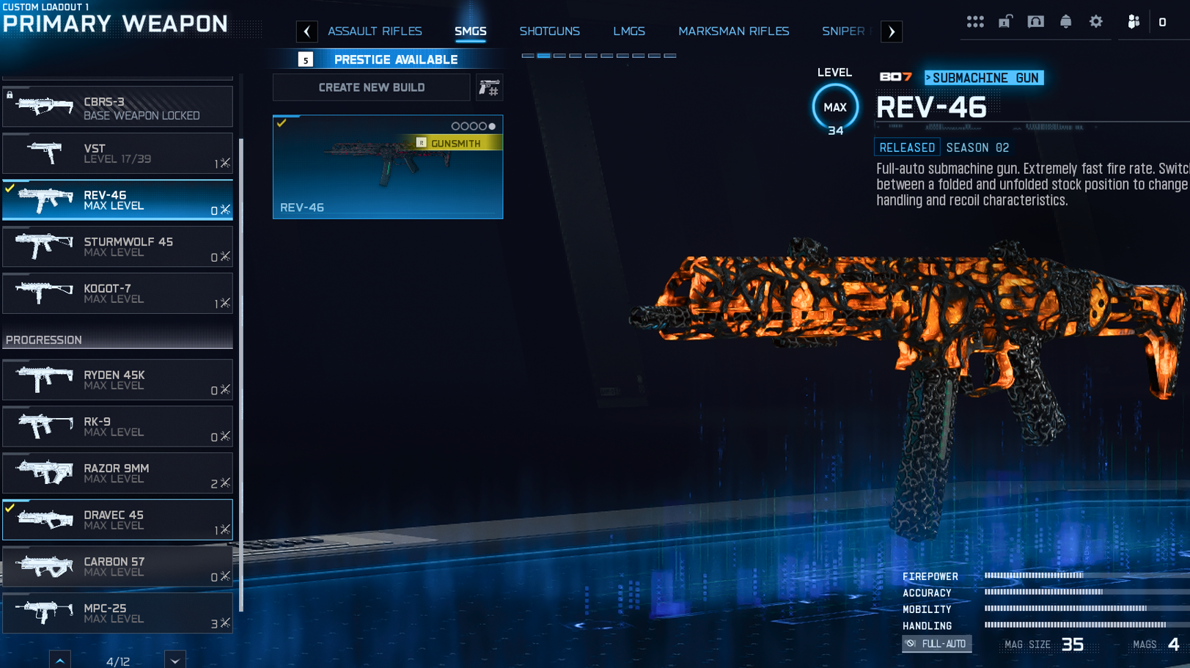The width and height of the screenshot is (1190, 668).
Task: Open the notifications bell icon
Action: (1065, 21)
